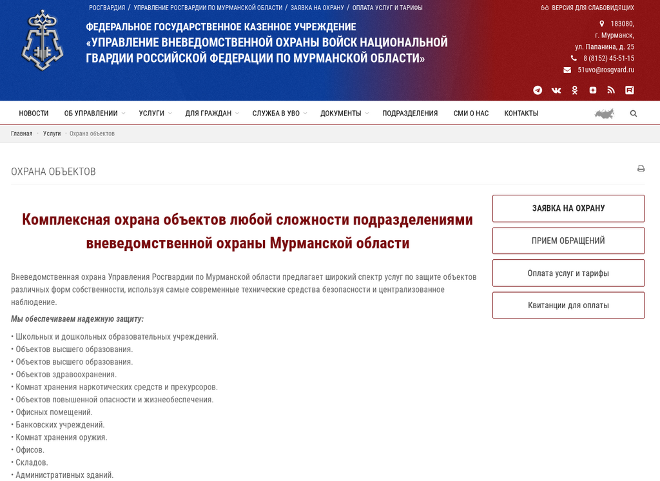
Task: Open "Квитанции для оплаты" button
Action: [568, 305]
